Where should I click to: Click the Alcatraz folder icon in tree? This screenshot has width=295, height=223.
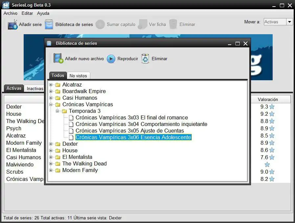click(58, 85)
